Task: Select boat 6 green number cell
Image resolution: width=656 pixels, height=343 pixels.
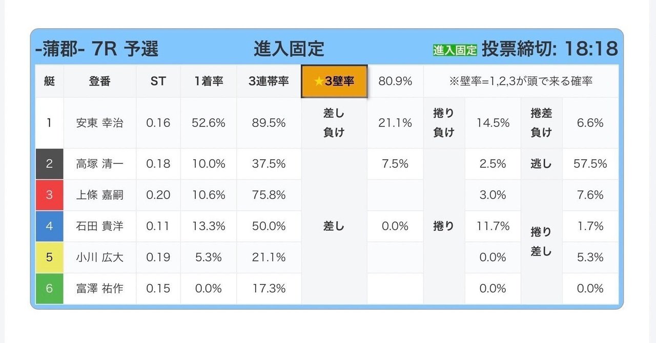Action: click(x=49, y=289)
